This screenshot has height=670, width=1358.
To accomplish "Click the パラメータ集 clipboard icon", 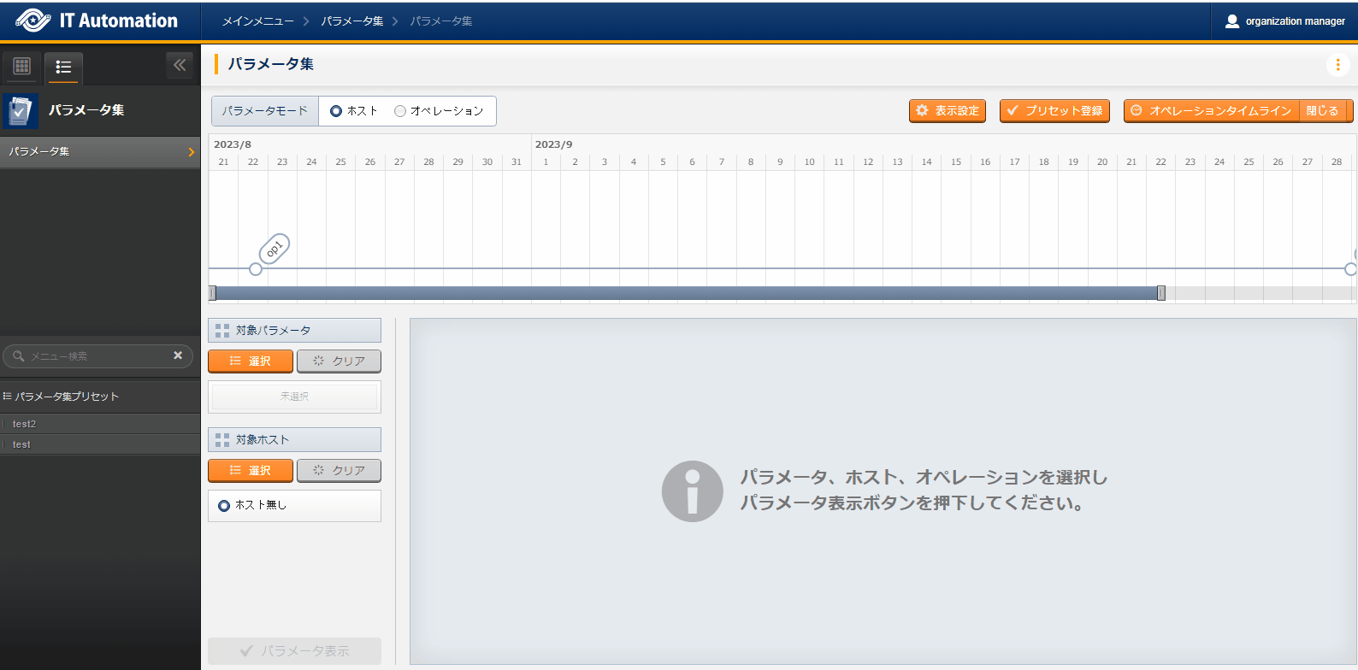I will tap(21, 111).
